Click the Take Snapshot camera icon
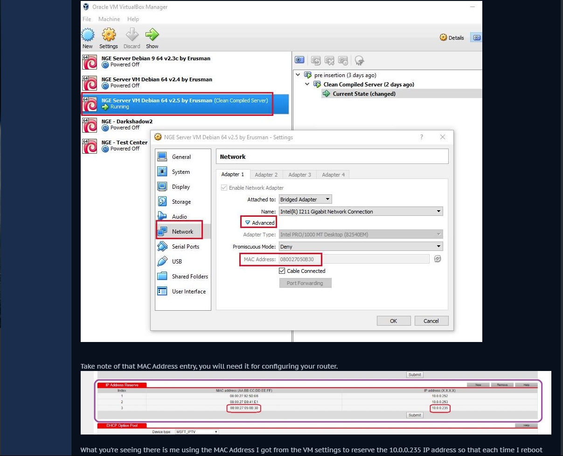Image resolution: width=563 pixels, height=456 pixels. coord(299,60)
